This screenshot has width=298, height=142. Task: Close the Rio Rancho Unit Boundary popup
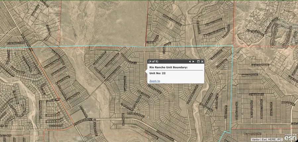pyautogui.click(x=202, y=62)
